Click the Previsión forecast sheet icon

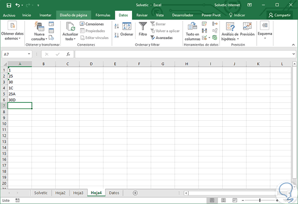(247, 29)
